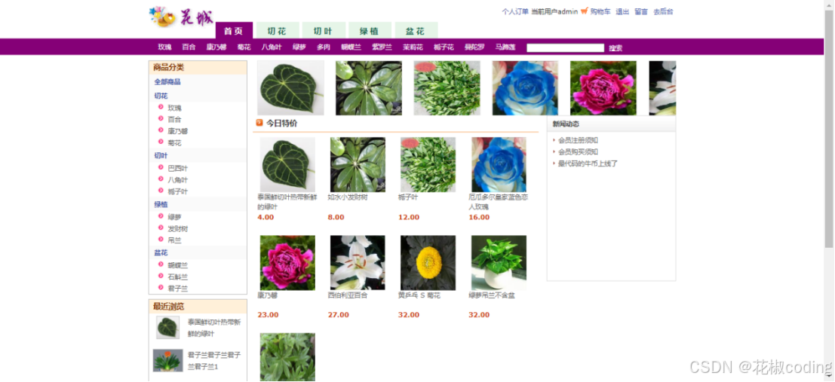Select 百合 under 切花 in the sidebar
This screenshot has height=382, width=835.
[175, 120]
